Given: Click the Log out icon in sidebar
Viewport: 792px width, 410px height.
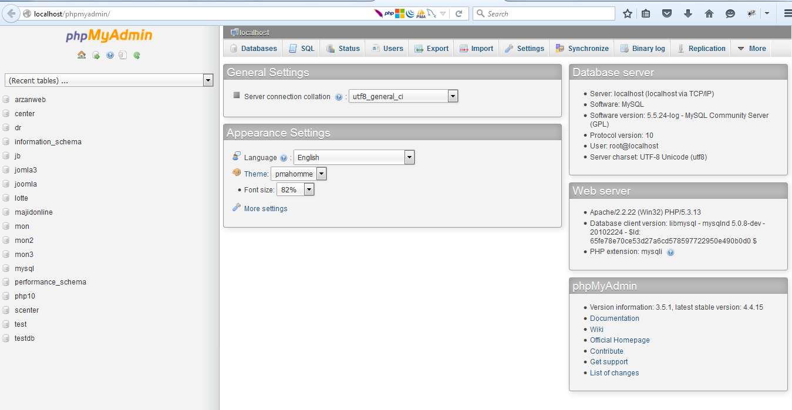Looking at the screenshot, I should click(x=96, y=55).
